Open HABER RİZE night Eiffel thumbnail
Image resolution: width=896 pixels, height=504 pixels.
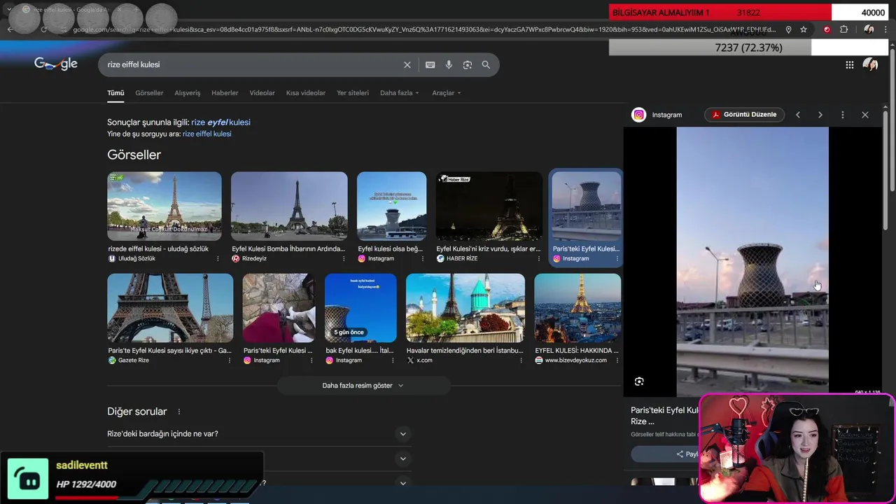tap(489, 206)
